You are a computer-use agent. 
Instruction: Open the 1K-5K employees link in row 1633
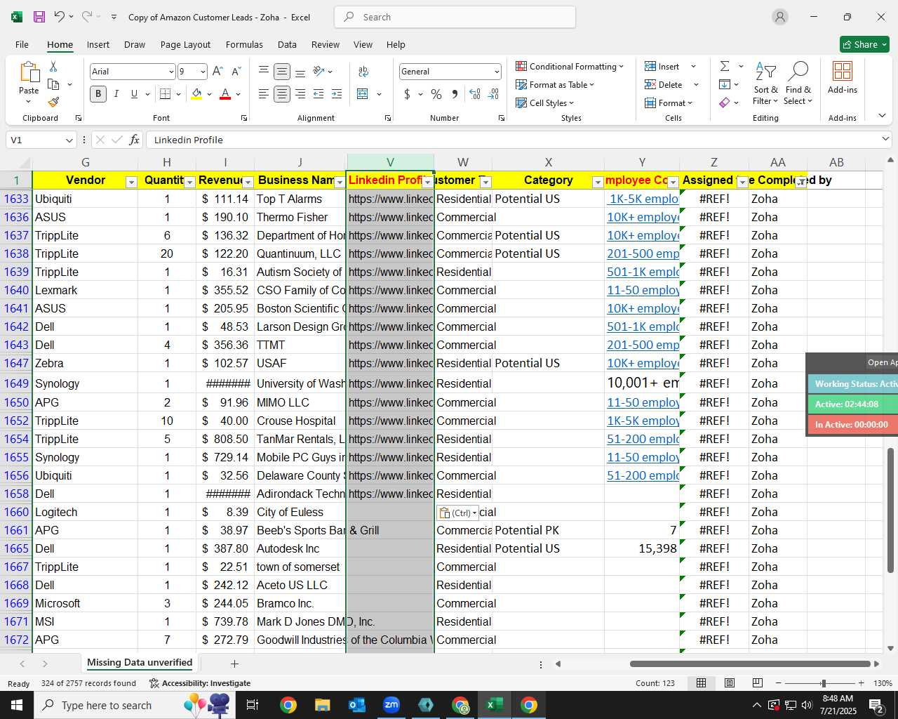tap(643, 199)
